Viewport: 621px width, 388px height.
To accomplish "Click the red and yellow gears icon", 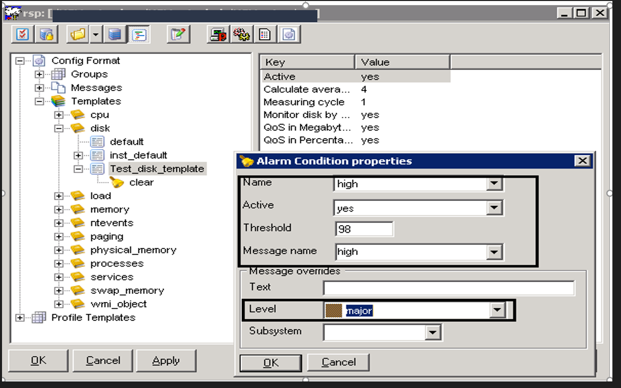I will pos(241,34).
